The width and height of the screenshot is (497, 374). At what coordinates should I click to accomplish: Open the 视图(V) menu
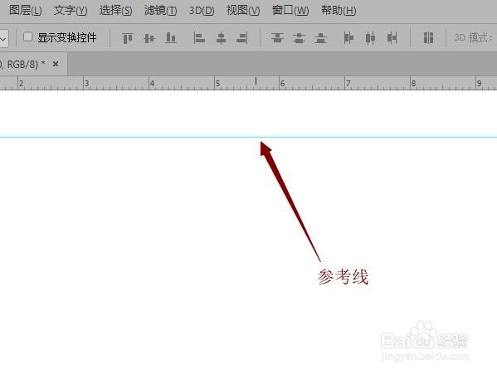point(243,11)
